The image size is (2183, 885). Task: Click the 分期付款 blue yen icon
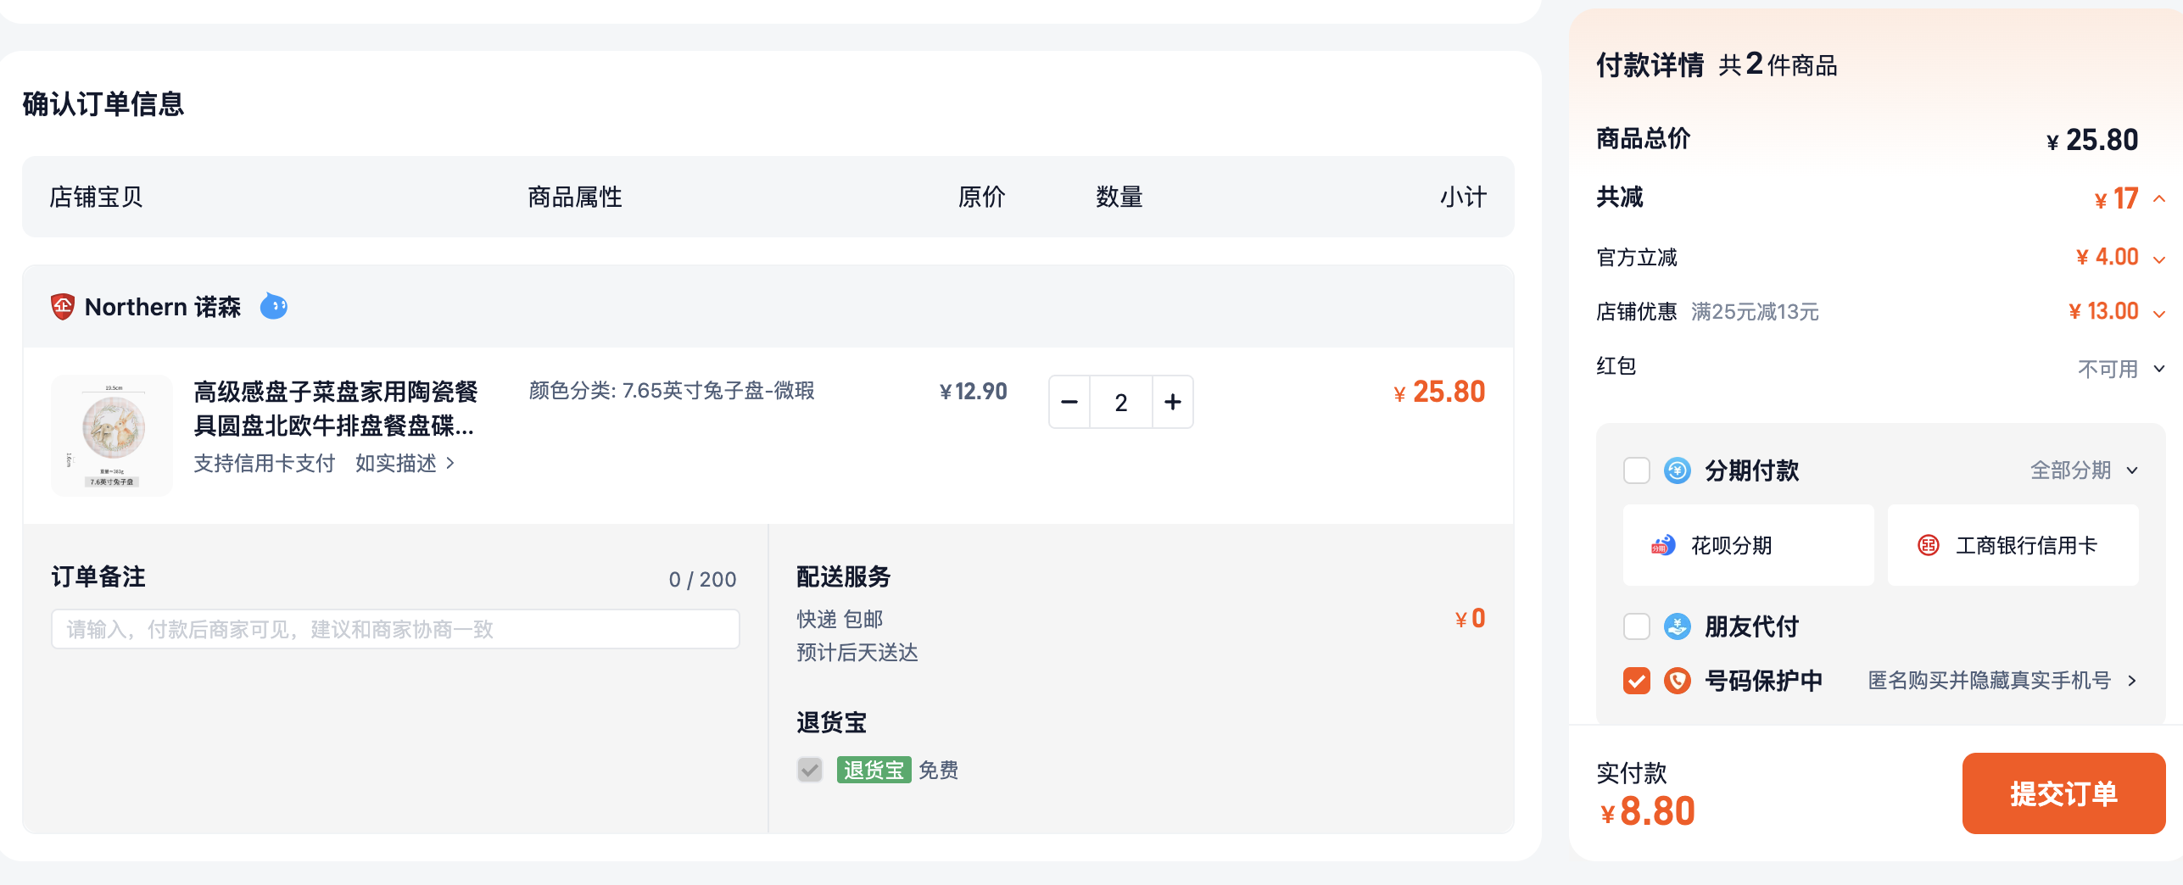coord(1677,470)
